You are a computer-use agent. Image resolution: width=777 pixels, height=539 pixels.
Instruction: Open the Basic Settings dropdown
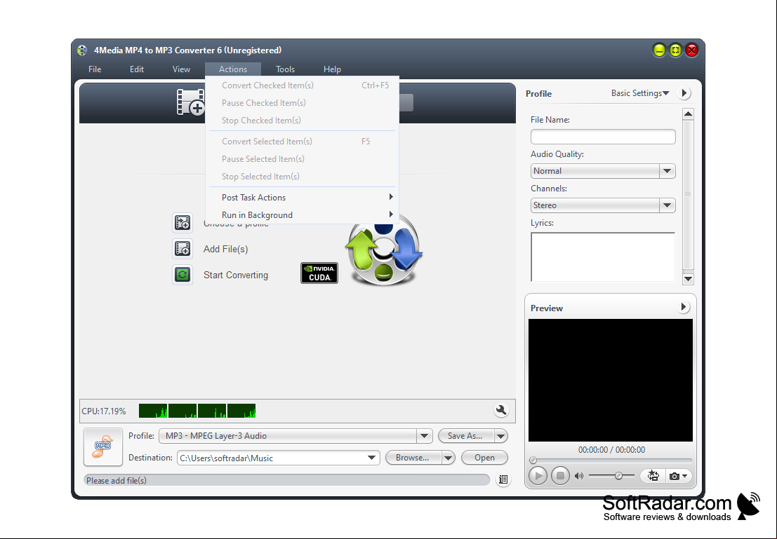tap(639, 93)
